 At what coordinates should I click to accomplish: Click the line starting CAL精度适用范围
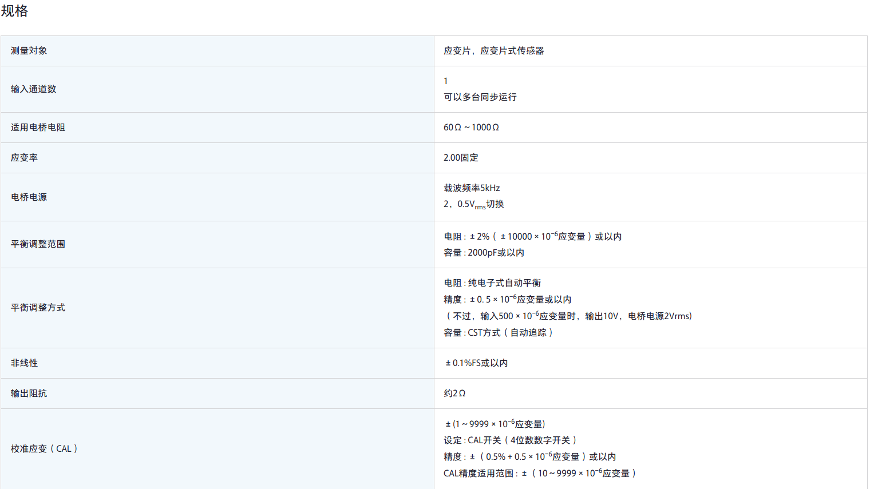(540, 473)
